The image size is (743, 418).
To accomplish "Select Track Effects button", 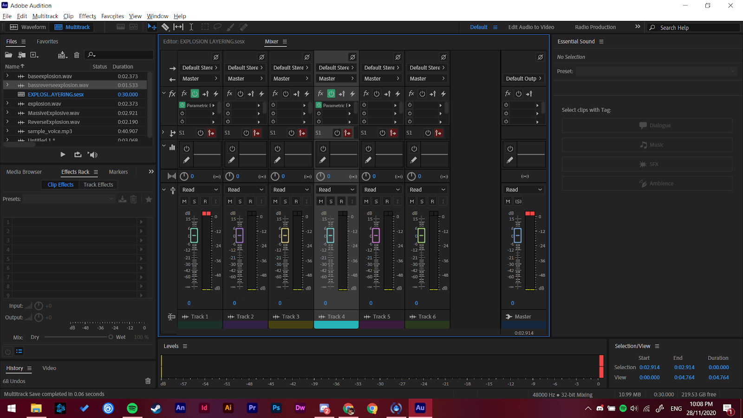I will point(98,185).
